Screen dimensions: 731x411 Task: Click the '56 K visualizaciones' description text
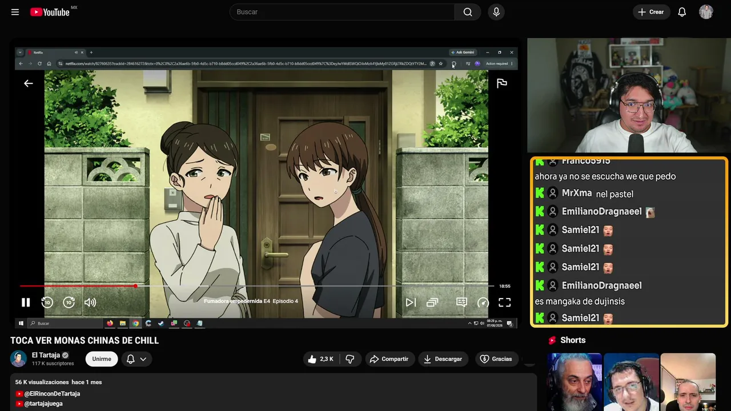coord(42,382)
